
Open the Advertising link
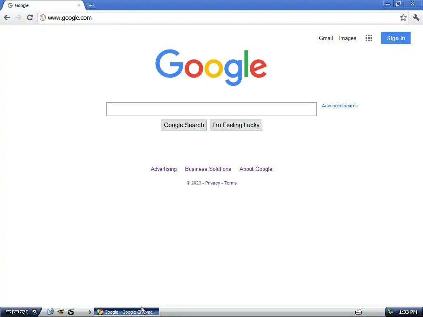point(164,169)
